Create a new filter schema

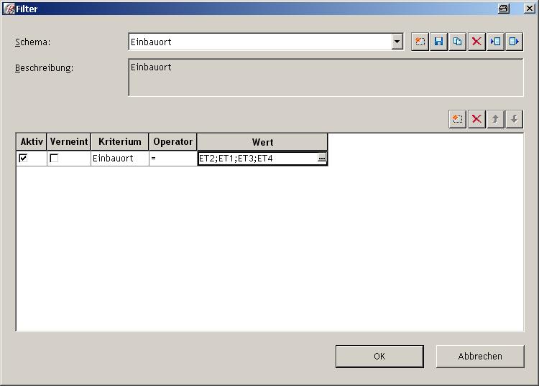pyautogui.click(x=420, y=42)
